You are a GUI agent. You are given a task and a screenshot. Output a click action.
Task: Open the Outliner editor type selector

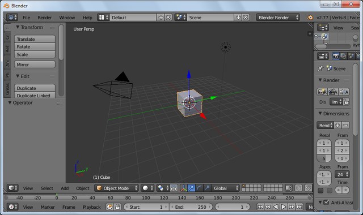(x=323, y=28)
